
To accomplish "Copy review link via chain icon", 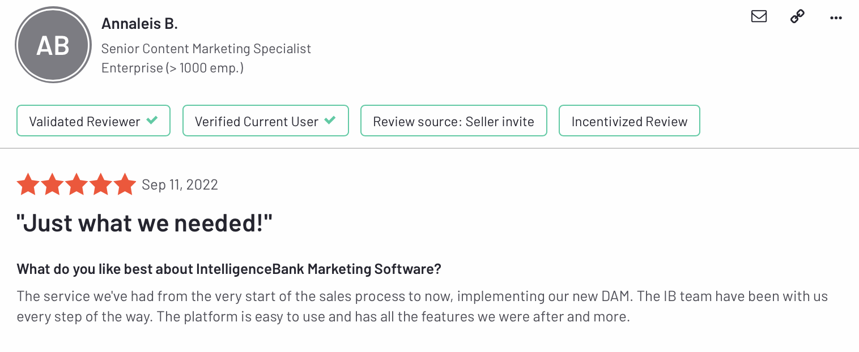I will [x=797, y=16].
